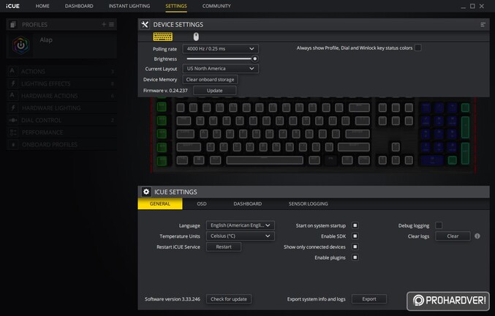Click the iCUE Settings gear icon
495x316 pixels.
pyautogui.click(x=146, y=192)
